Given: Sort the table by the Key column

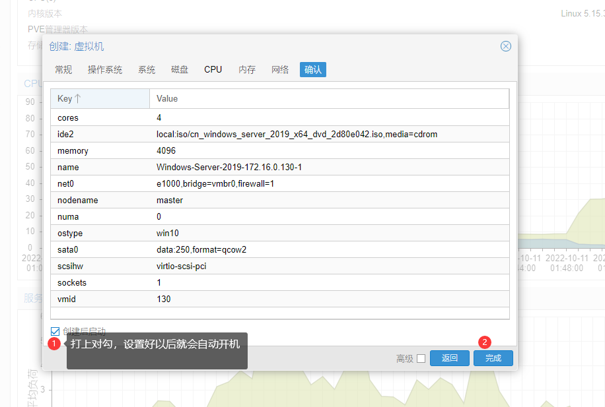Looking at the screenshot, I should [x=100, y=99].
